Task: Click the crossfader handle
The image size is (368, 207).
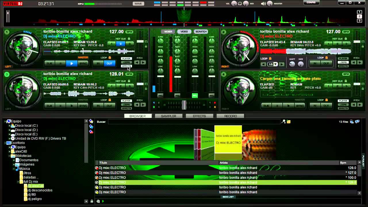Action: (184, 105)
